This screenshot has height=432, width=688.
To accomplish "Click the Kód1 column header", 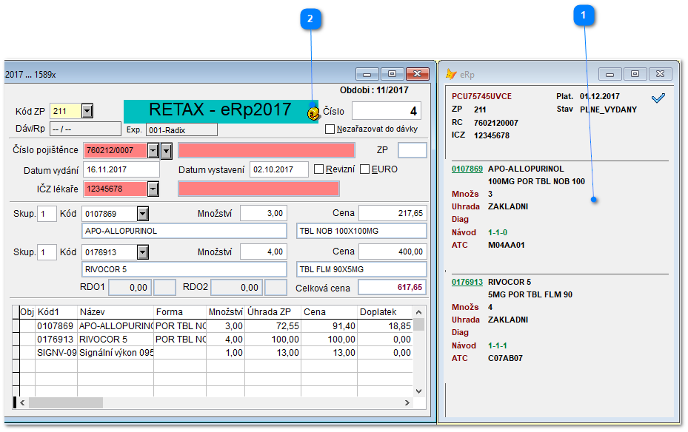I will click(x=56, y=312).
